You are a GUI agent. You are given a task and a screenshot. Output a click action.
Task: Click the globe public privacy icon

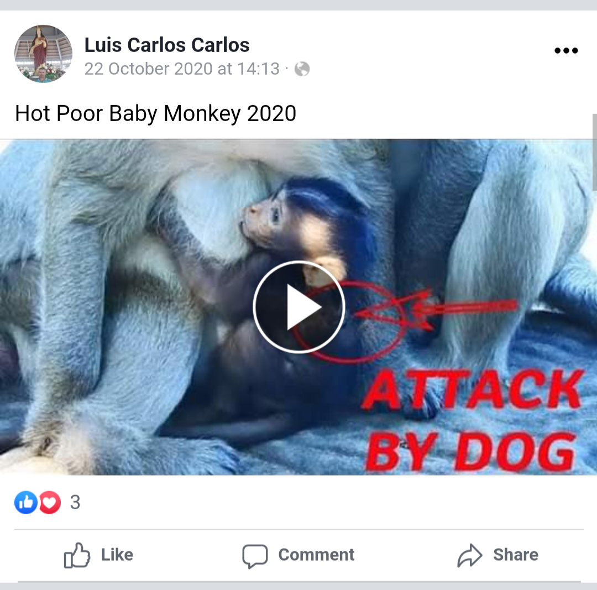[x=302, y=69]
